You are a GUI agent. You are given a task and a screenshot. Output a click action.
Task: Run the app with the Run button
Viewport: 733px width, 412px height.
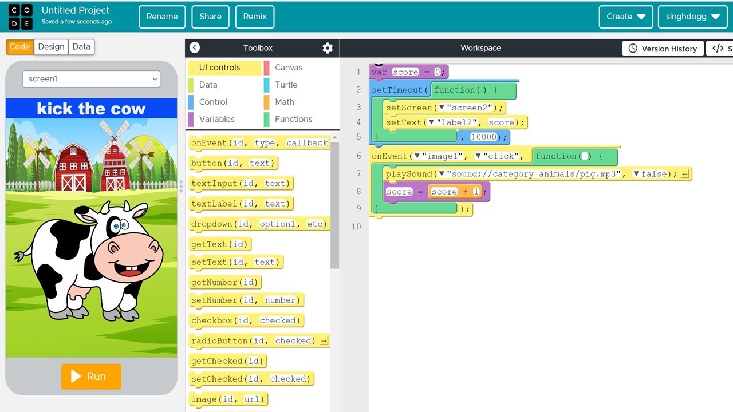pyautogui.click(x=92, y=377)
